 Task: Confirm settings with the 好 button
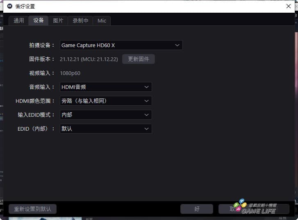[197, 209]
